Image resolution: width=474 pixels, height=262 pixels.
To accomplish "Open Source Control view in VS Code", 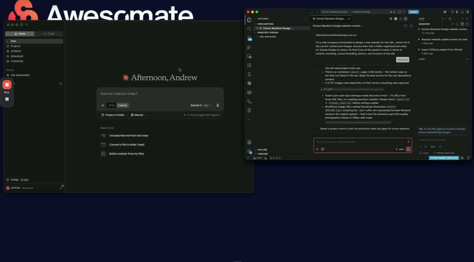I will (249, 38).
